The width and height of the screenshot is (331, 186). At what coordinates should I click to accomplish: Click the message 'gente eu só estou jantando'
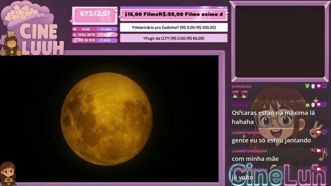tap(271, 141)
